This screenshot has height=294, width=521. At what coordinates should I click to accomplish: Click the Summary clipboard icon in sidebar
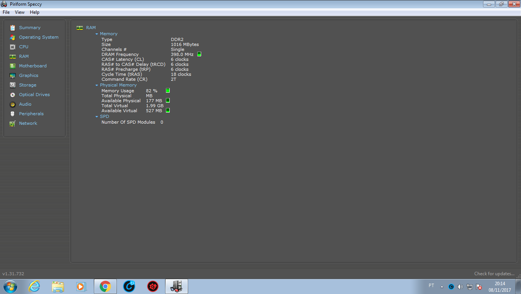point(13,28)
